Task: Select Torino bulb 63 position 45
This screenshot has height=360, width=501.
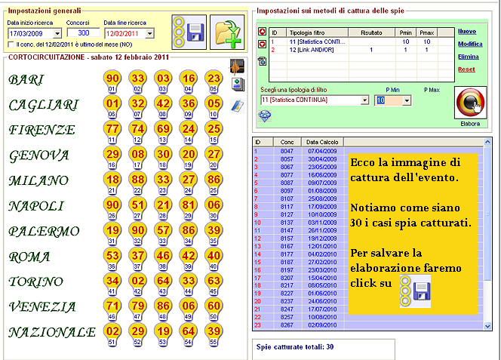Action: [x=214, y=284]
